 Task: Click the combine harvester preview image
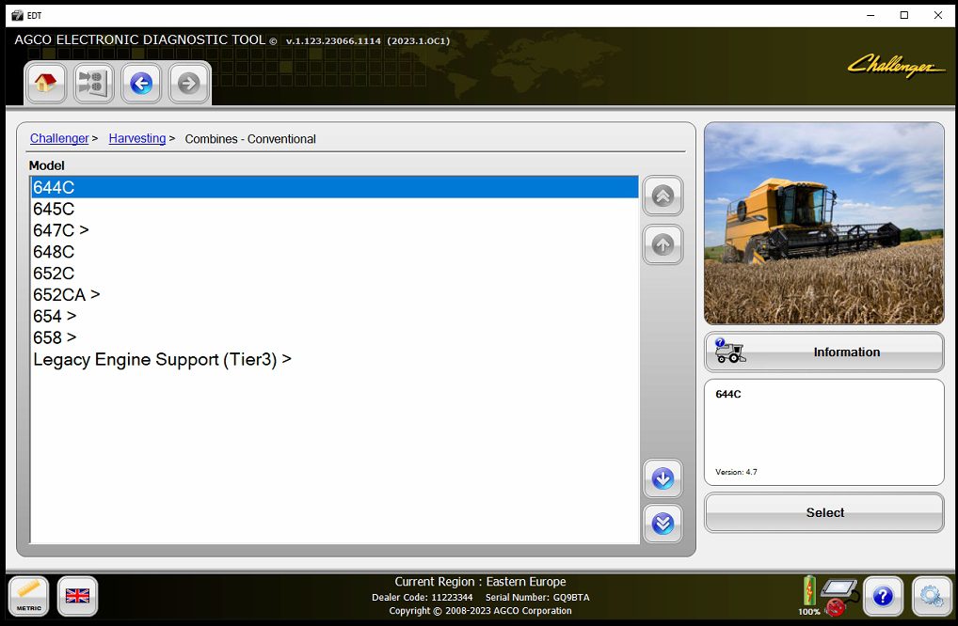click(x=823, y=223)
